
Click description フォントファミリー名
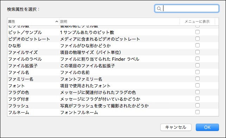tap(81, 79)
